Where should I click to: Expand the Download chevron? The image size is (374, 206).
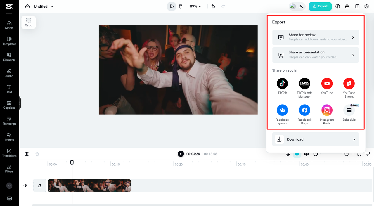click(354, 139)
